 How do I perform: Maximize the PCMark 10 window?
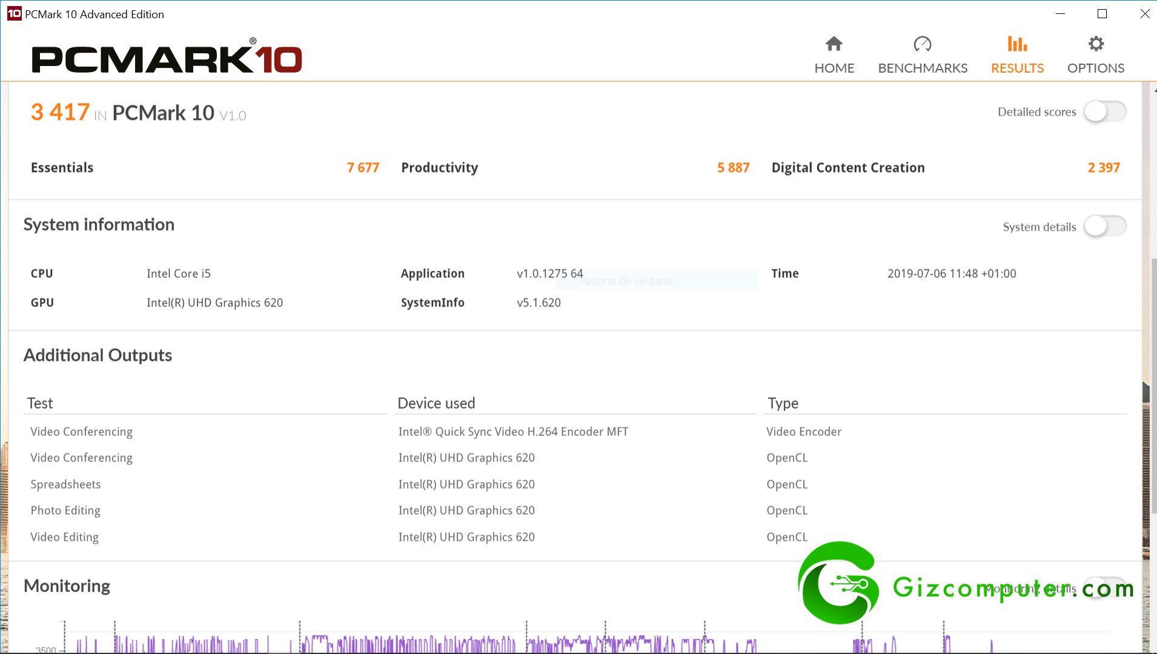[1102, 13]
